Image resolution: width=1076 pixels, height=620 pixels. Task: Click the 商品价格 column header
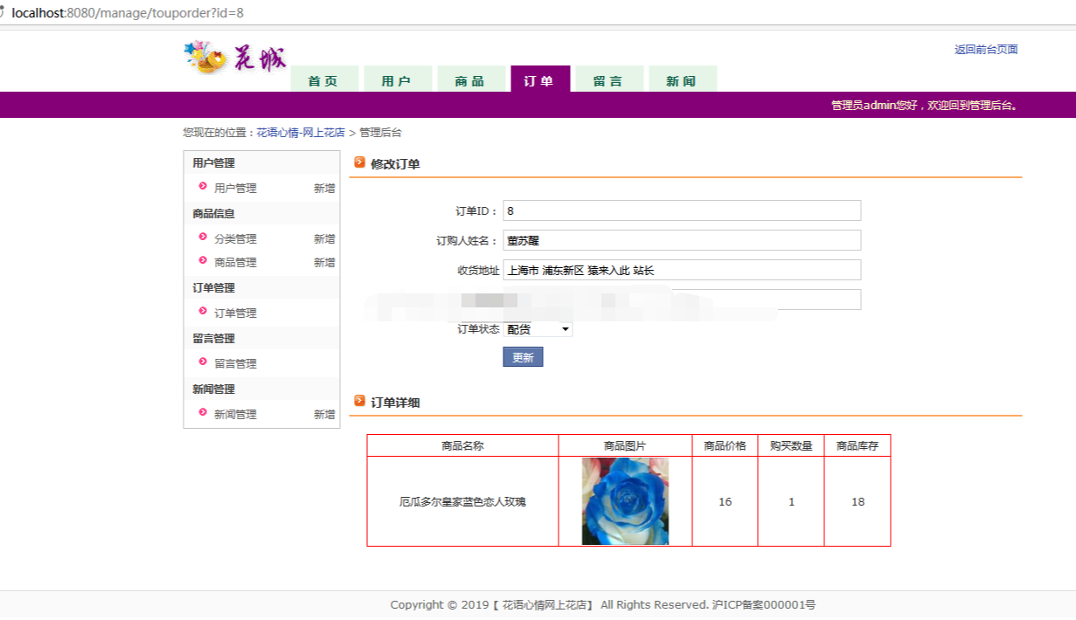tap(725, 445)
